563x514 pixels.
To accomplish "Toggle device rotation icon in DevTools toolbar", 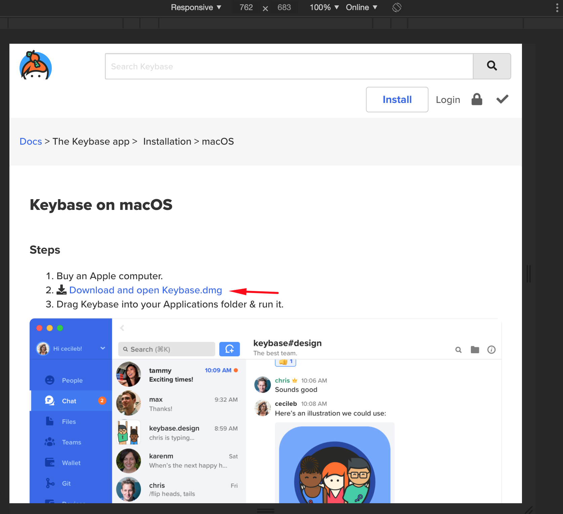I will (397, 7).
